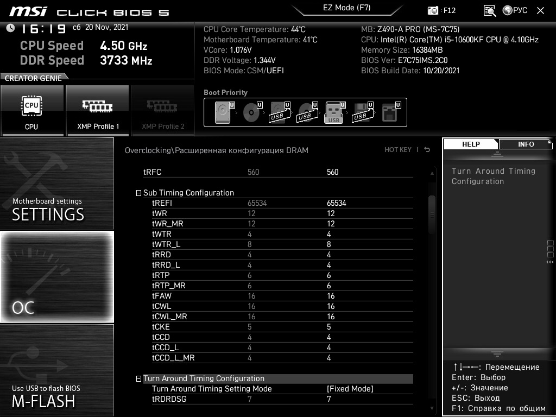
Task: Select the hard disk boot device icon
Action: (223, 112)
